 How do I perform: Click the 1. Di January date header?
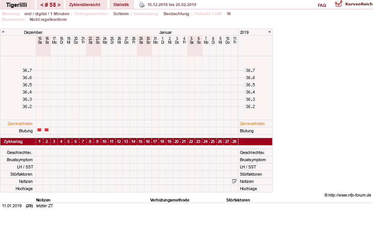[163, 40]
